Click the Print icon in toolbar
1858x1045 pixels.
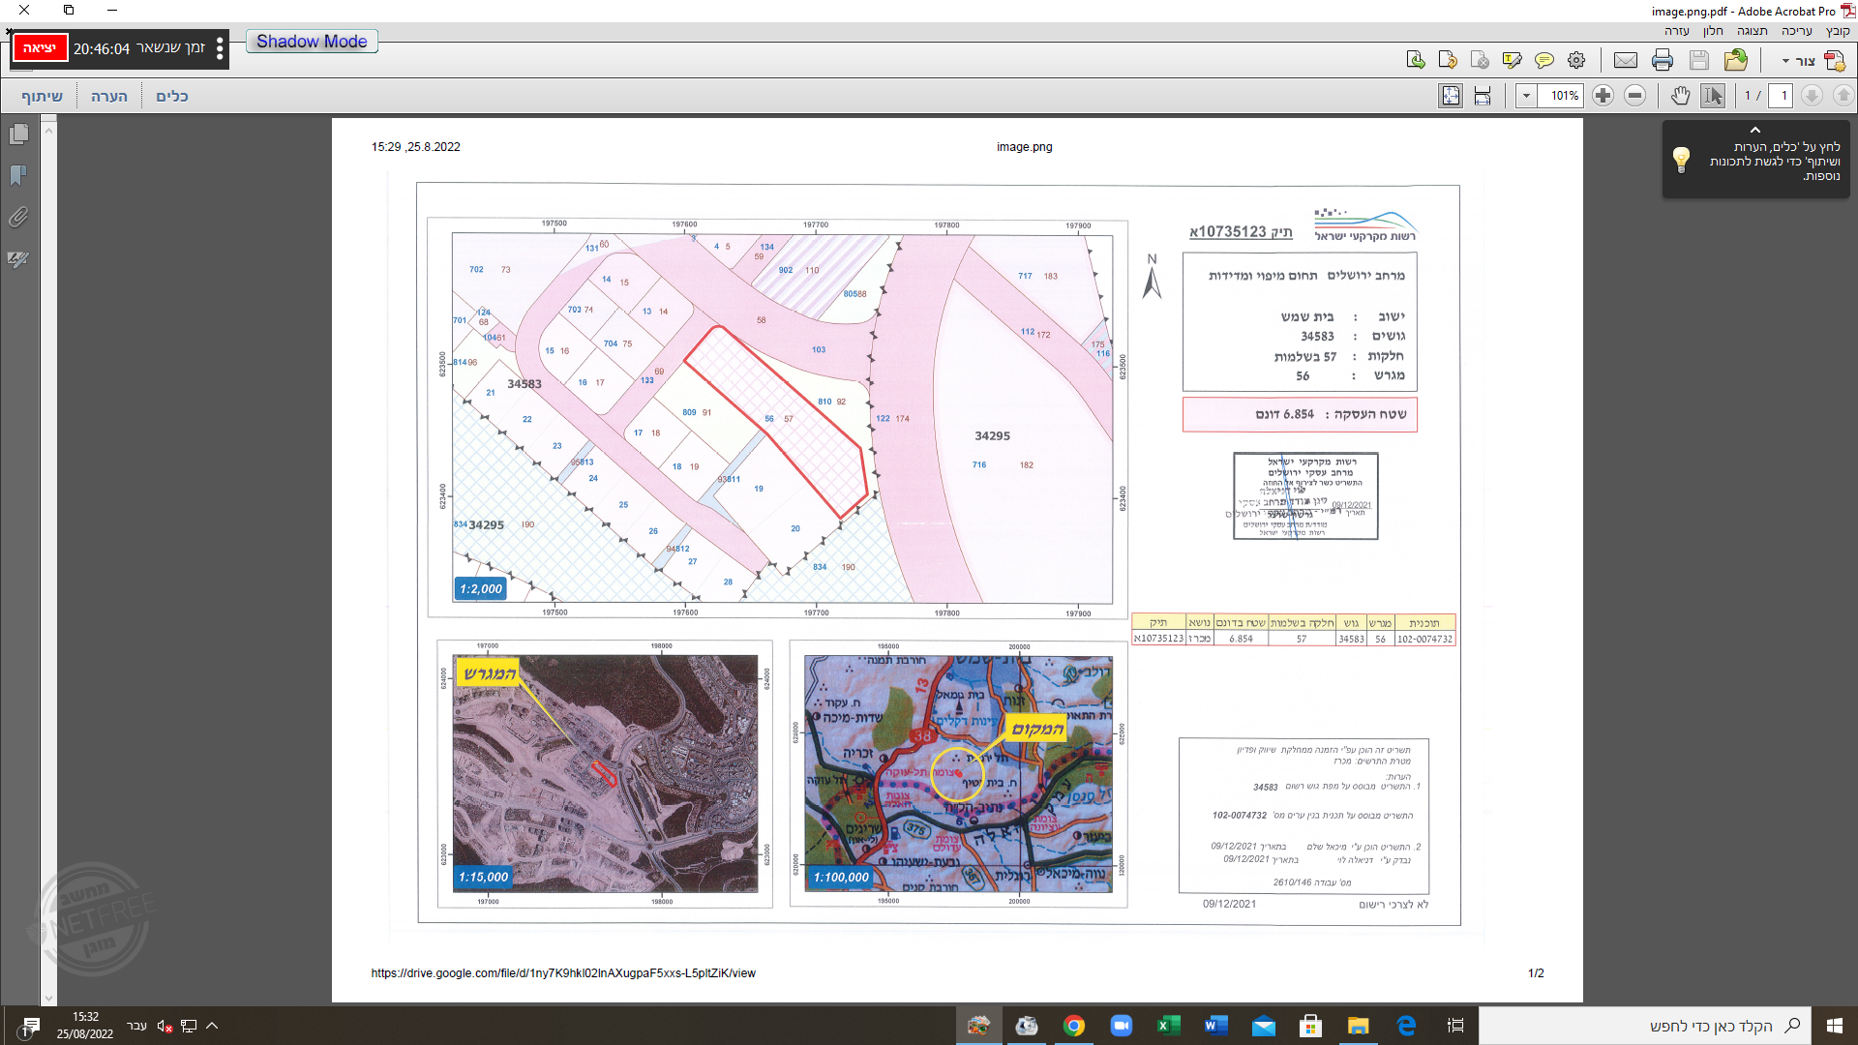click(1663, 61)
